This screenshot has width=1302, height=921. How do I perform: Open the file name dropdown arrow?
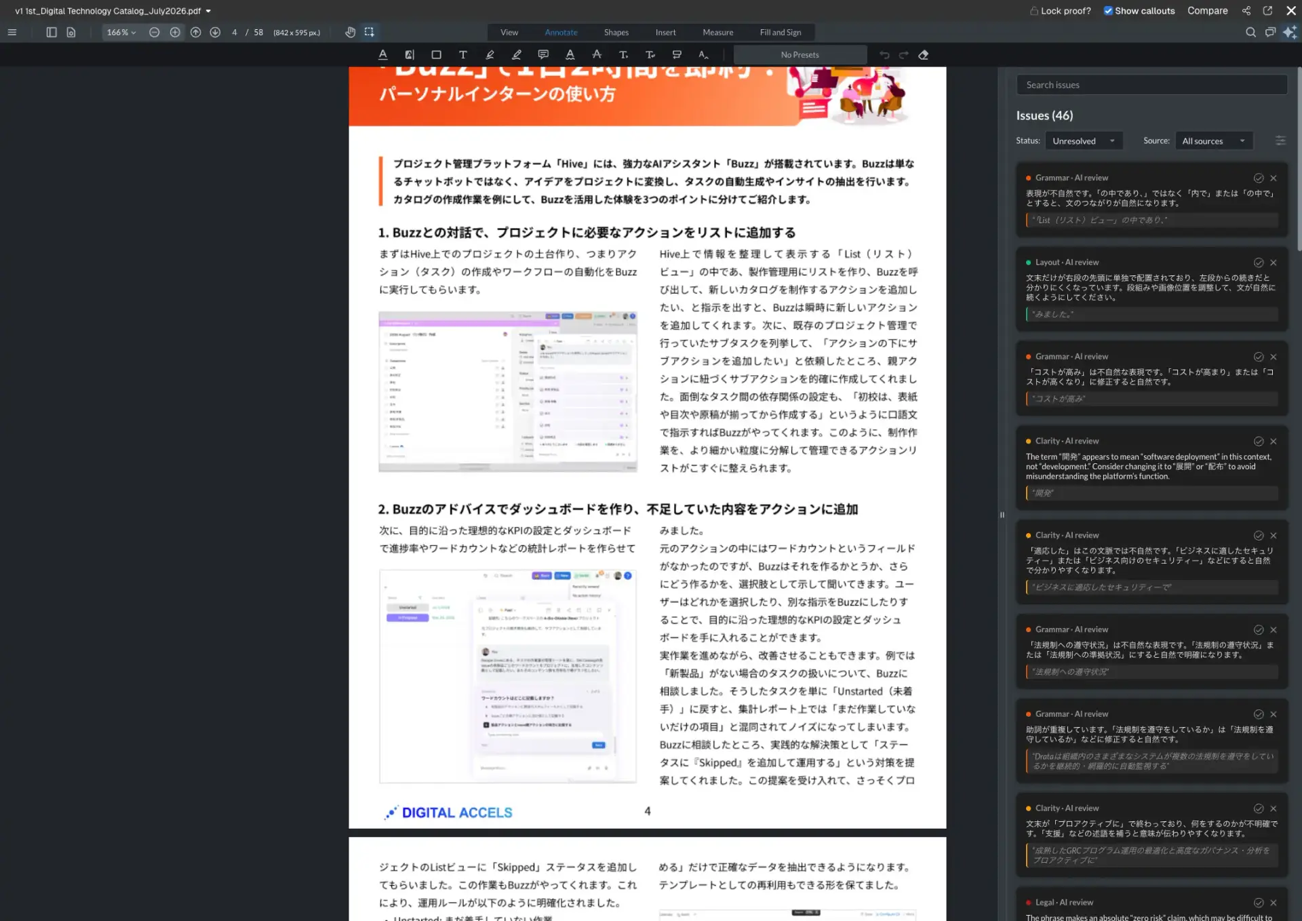click(208, 11)
